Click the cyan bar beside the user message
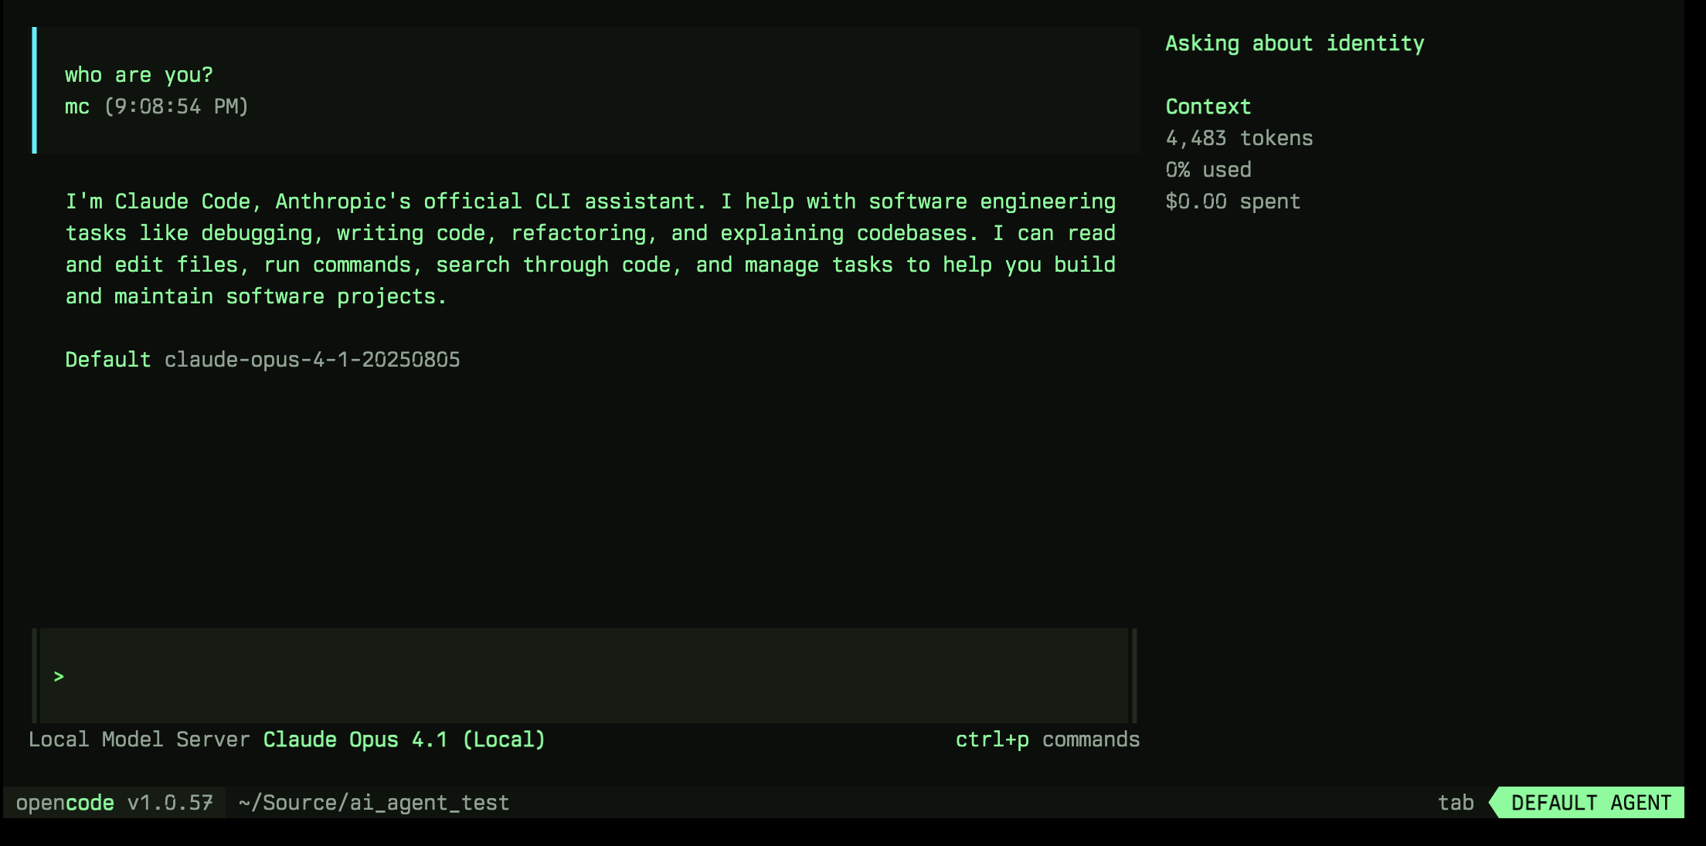 [x=34, y=90]
